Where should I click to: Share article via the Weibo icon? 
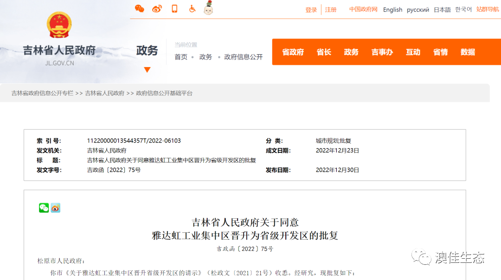[55, 208]
